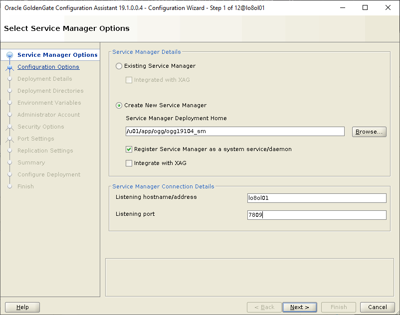Click the Security Options step node icon
400x315 pixels.
(x=9, y=127)
